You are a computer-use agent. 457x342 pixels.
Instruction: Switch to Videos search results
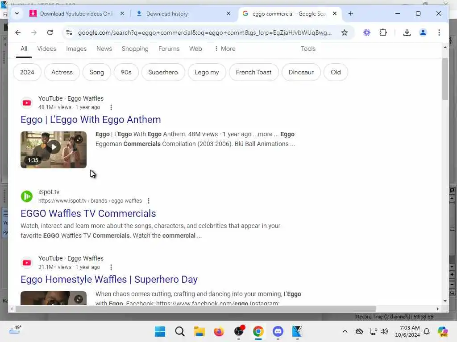point(46,49)
